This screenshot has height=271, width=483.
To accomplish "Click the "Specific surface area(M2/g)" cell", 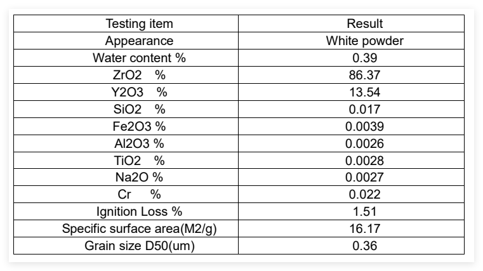I will pyautogui.click(x=139, y=228).
